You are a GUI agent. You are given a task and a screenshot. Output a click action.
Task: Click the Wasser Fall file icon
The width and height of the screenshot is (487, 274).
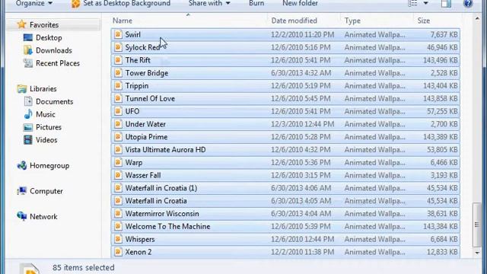point(118,175)
